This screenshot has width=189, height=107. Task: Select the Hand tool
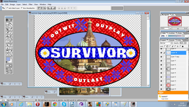(7, 55)
